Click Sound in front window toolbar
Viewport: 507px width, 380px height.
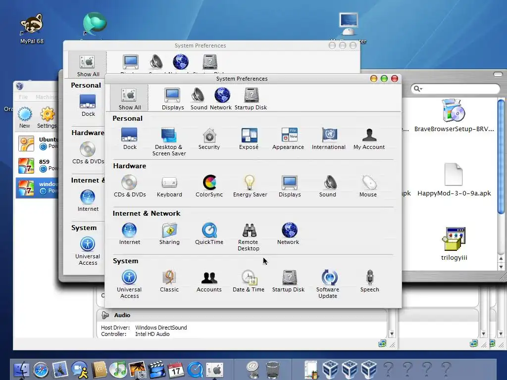click(x=199, y=98)
